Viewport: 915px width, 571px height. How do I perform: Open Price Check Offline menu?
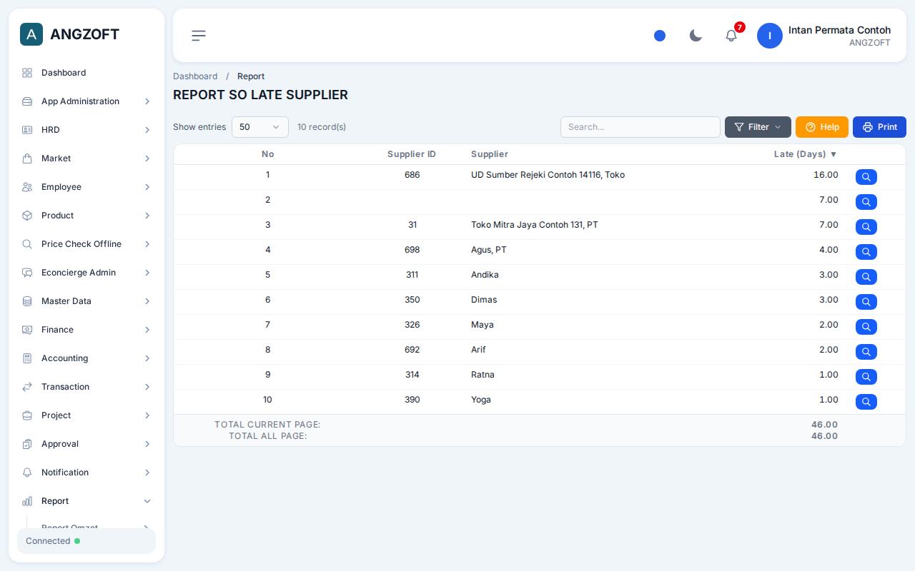[x=86, y=244]
